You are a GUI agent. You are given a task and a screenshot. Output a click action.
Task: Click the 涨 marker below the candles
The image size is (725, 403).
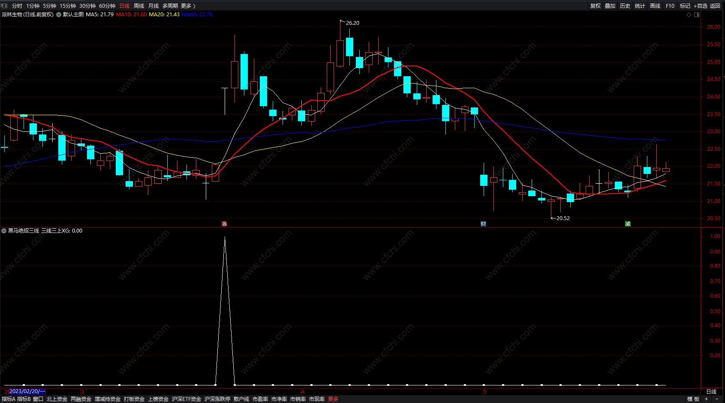224,224
